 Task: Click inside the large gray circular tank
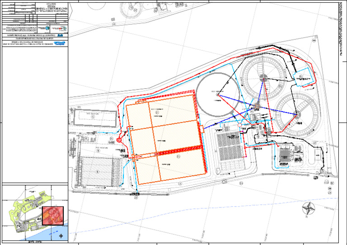coord(218,95)
